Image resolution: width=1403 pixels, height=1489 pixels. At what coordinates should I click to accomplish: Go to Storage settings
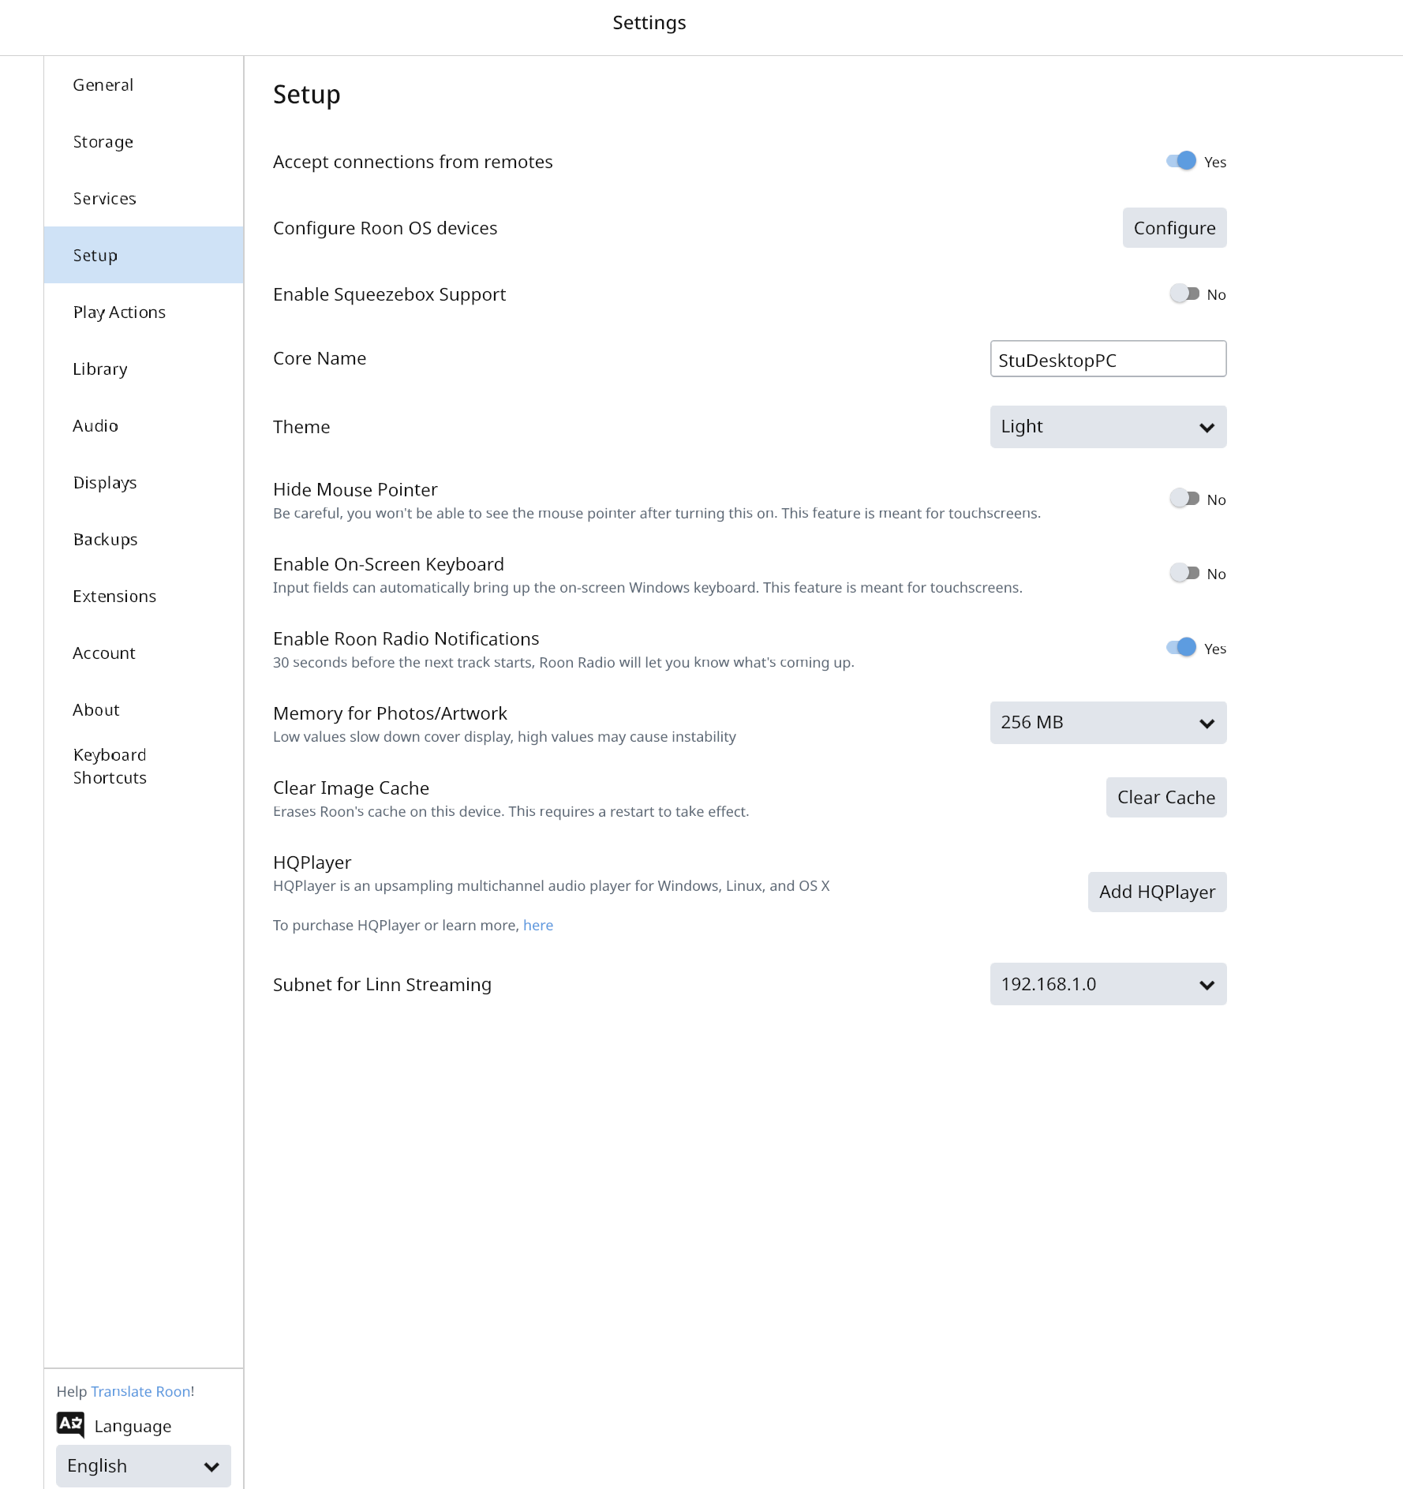(144, 141)
